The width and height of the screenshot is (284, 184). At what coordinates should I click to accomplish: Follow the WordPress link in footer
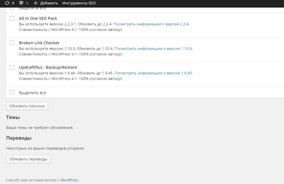tap(69, 180)
